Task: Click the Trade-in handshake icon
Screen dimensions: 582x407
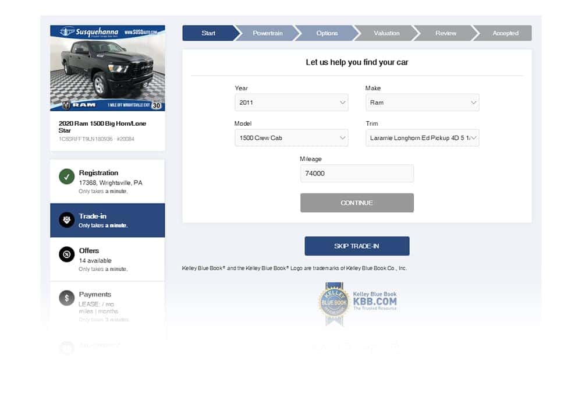Action: click(66, 220)
